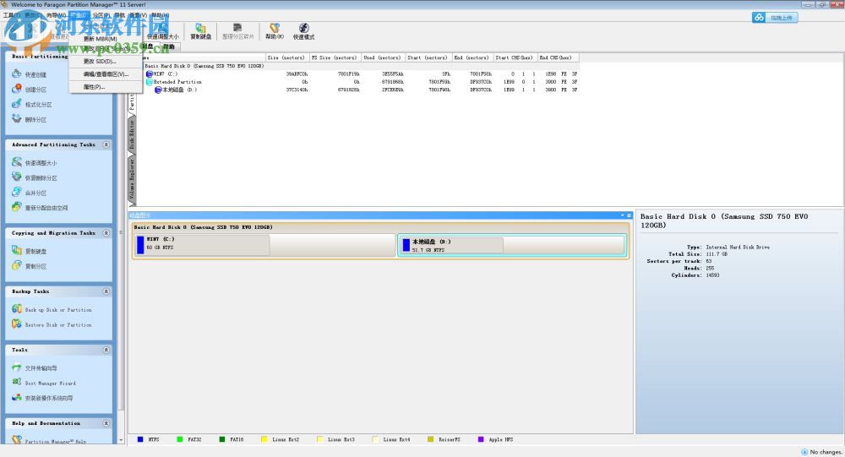Launch the 创建分区 create partition task
Screen dimensions: 845x457
point(30,90)
